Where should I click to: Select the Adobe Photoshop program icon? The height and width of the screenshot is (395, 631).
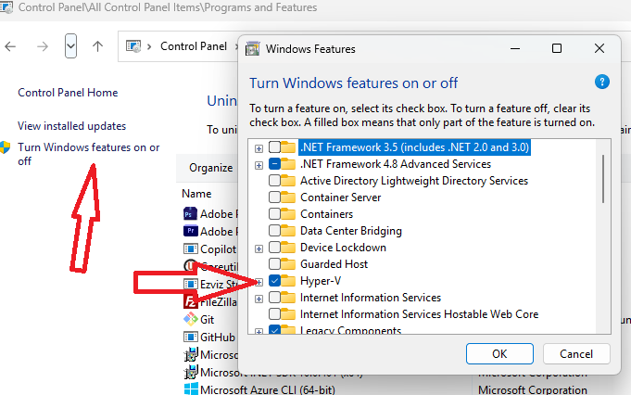point(190,213)
